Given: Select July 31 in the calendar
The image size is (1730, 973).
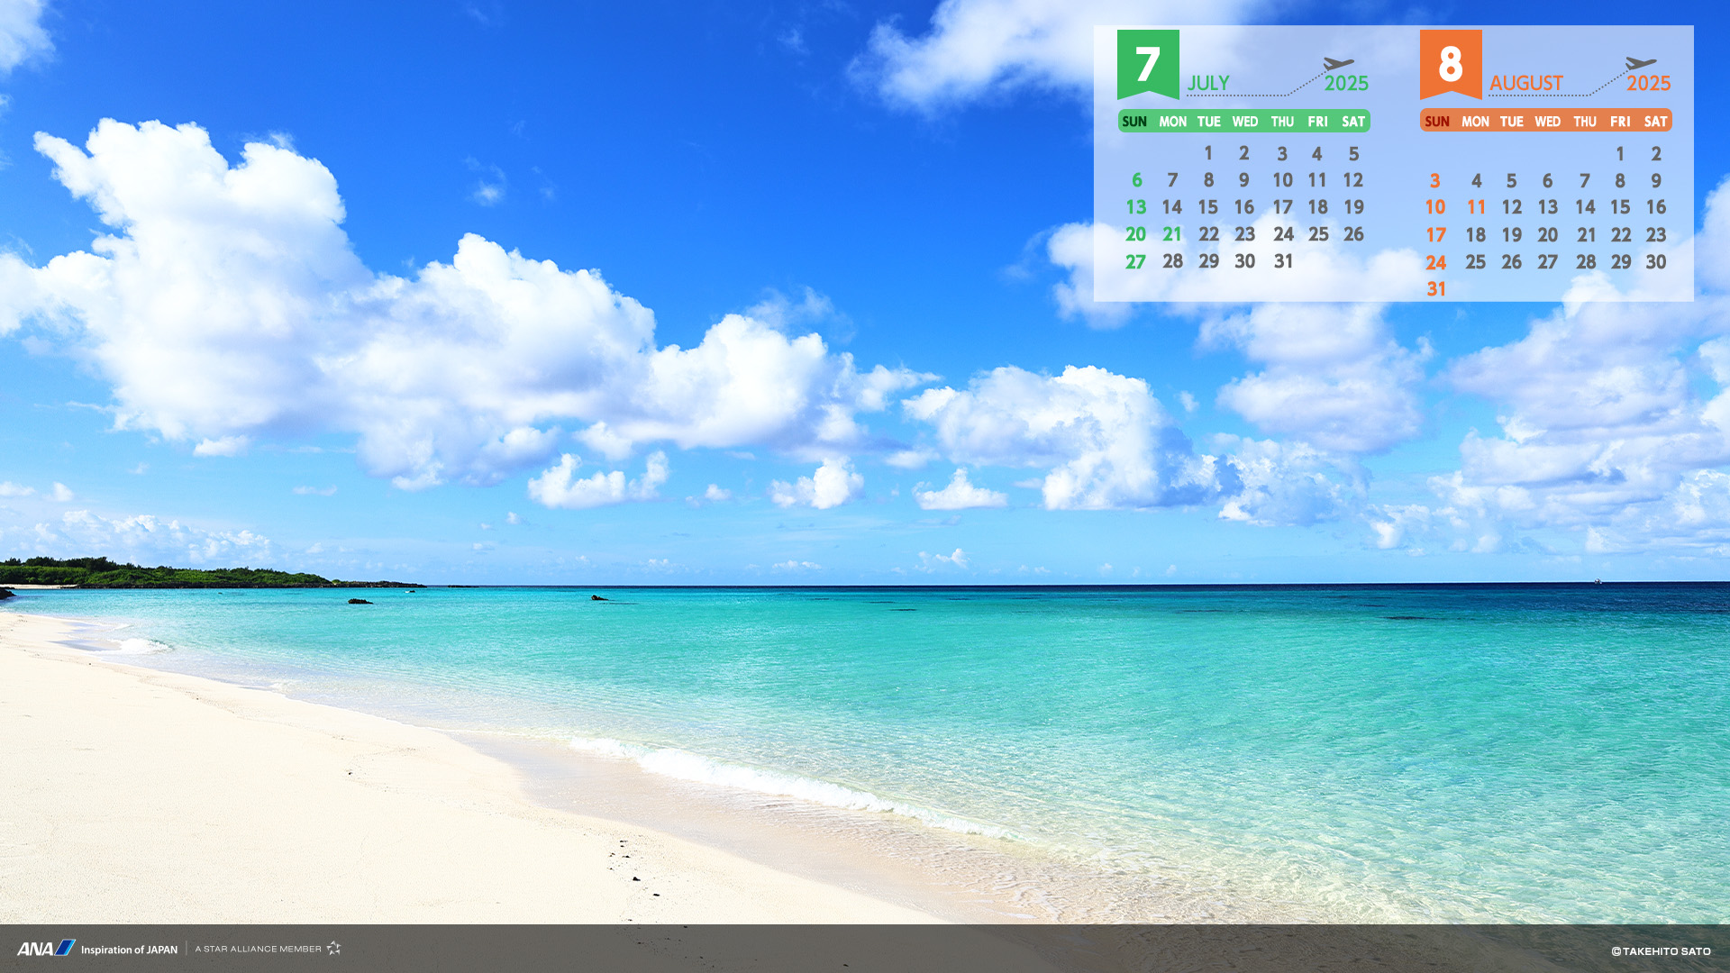Looking at the screenshot, I should (x=1283, y=261).
